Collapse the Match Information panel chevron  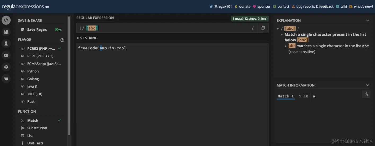tap(367, 85)
